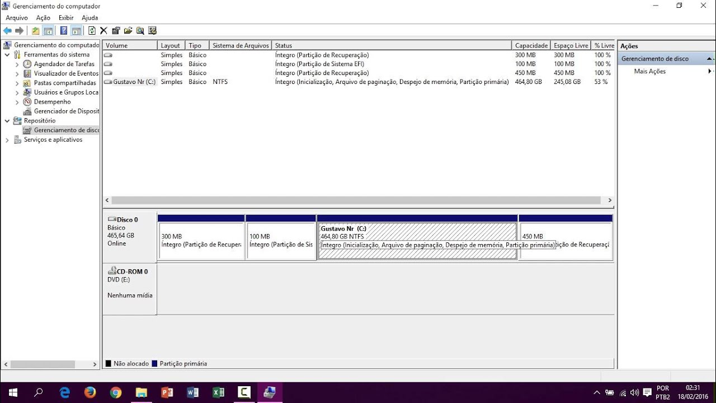Open the Camtasia taskbar icon
Screen dimensions: 716x403
click(244, 392)
